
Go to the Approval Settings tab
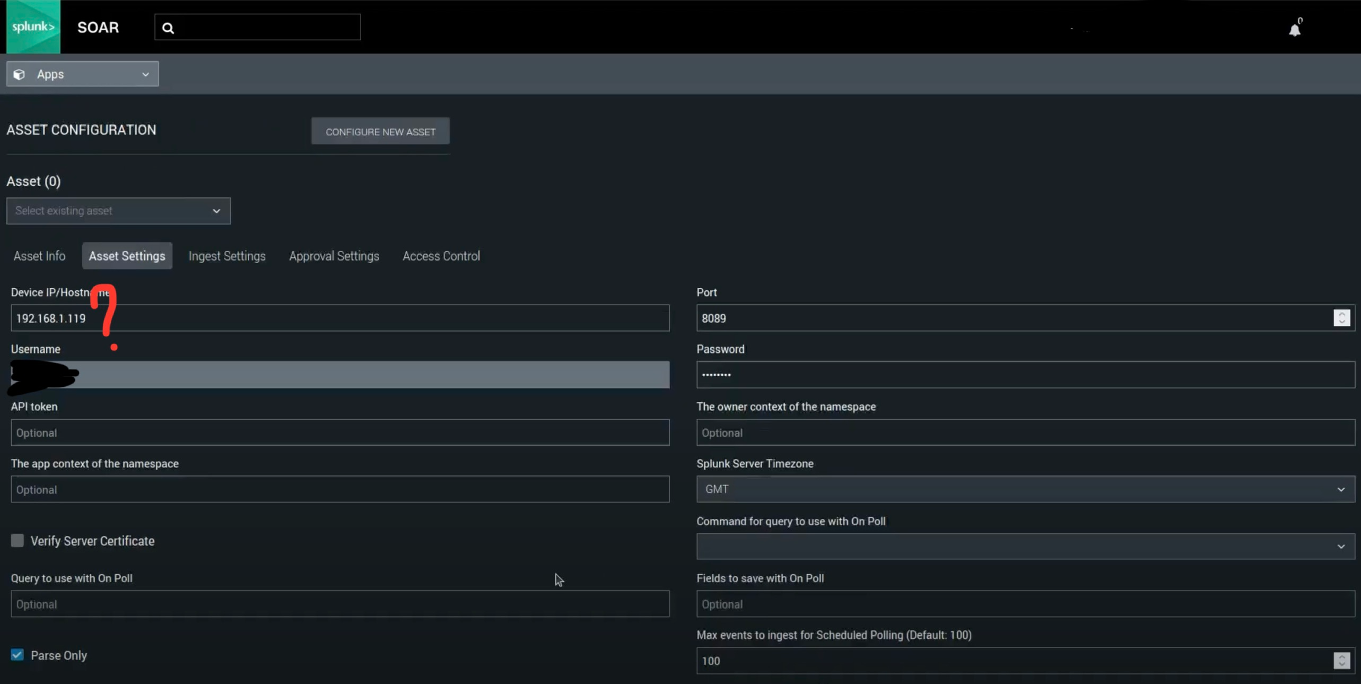pyautogui.click(x=334, y=256)
